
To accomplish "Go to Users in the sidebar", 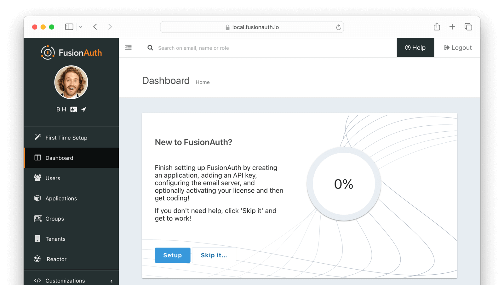I will 72,178.
